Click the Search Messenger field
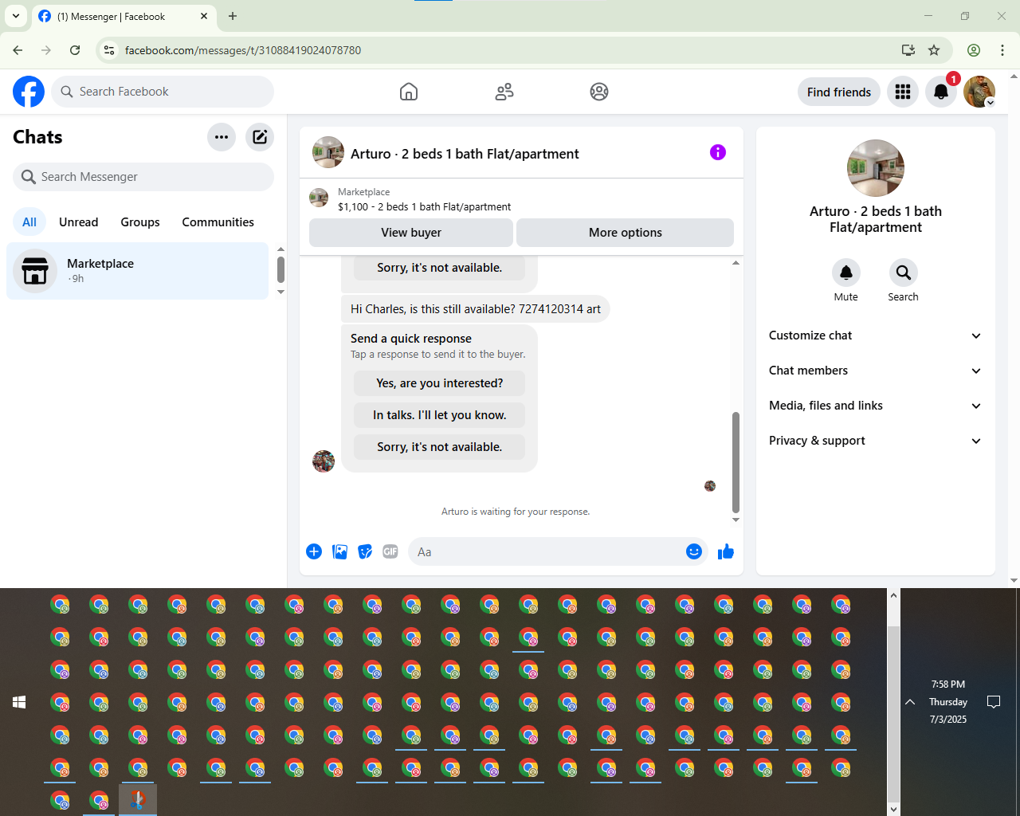The height and width of the screenshot is (816, 1020). click(x=143, y=177)
